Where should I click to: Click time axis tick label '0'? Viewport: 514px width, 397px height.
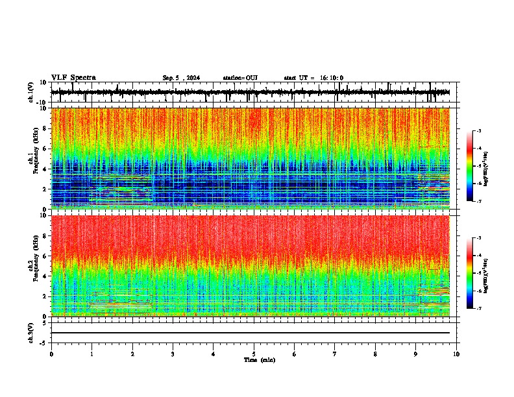pos(51,354)
